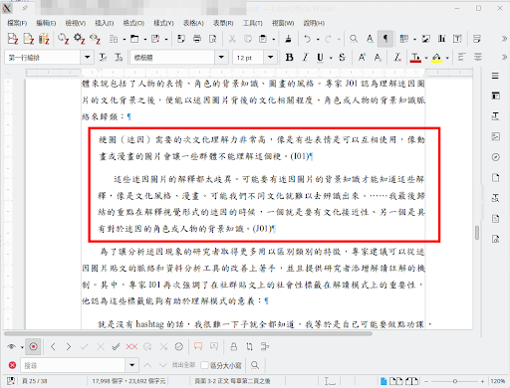Toggle Superscript formatting
Screen dimensions: 510x388
(362, 58)
